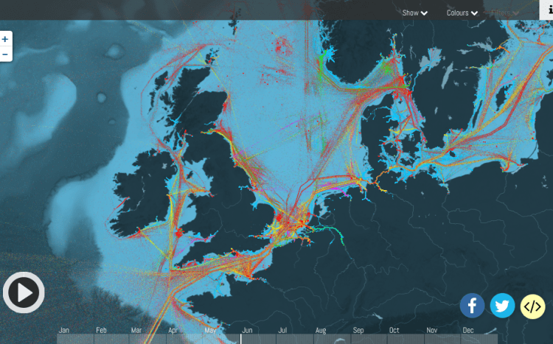Expand the Colours dropdown

click(462, 13)
